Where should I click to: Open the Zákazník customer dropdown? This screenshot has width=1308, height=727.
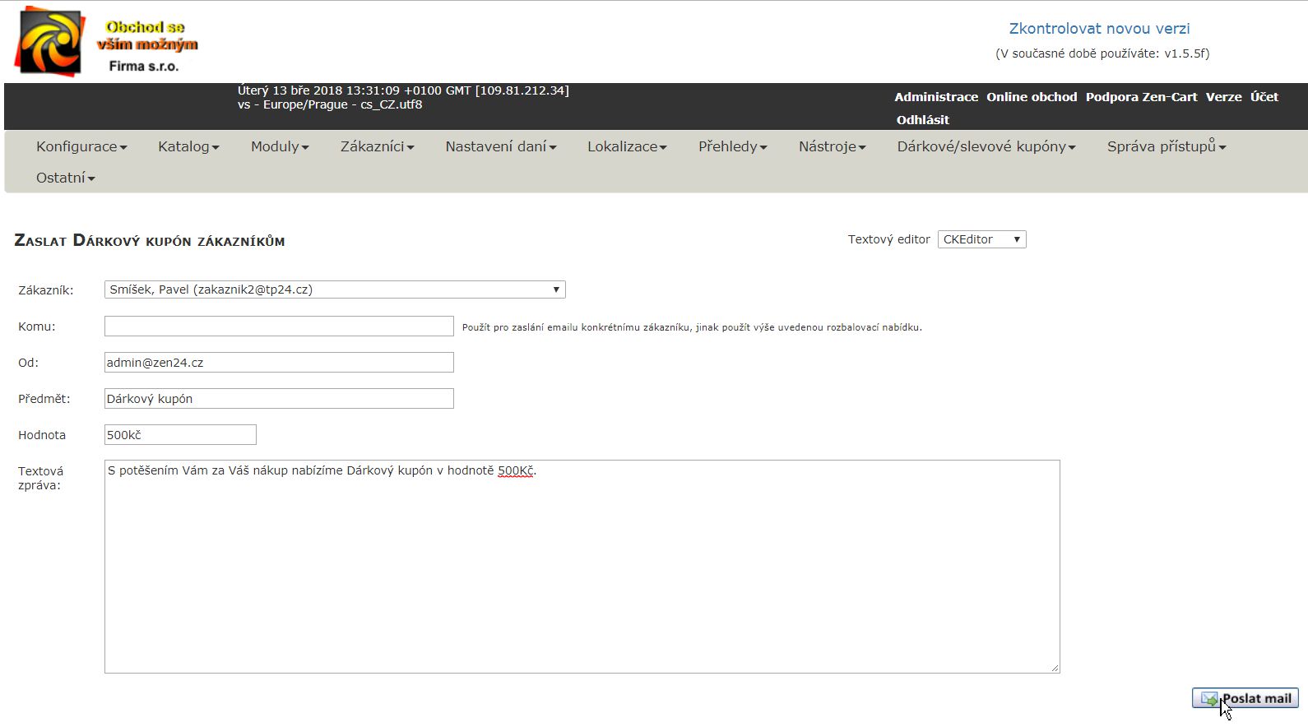point(335,289)
